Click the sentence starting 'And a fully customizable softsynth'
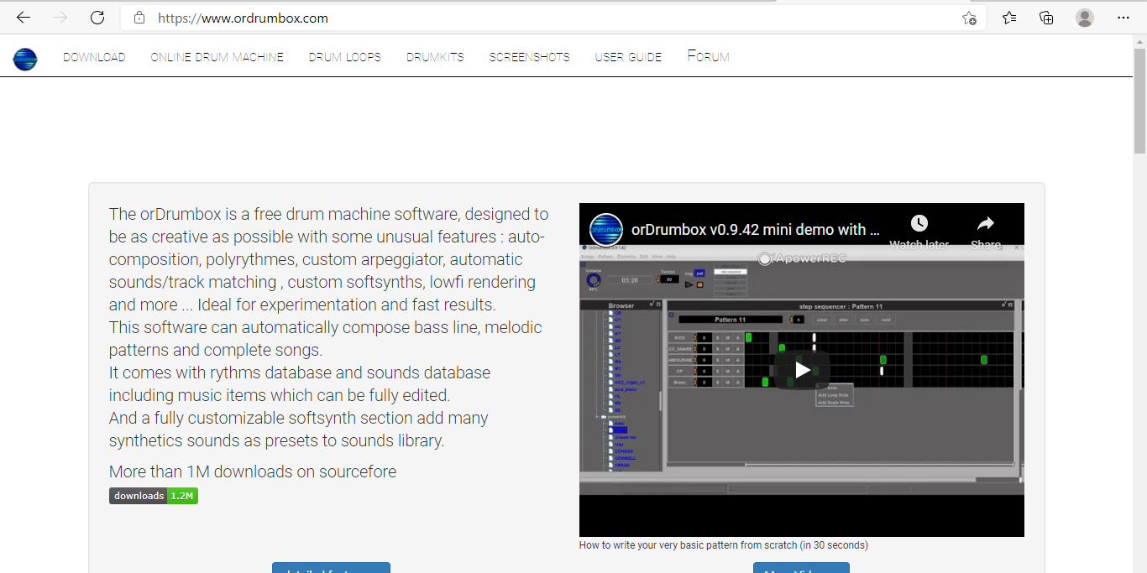Screen dimensions: 1147x573 coord(299,430)
